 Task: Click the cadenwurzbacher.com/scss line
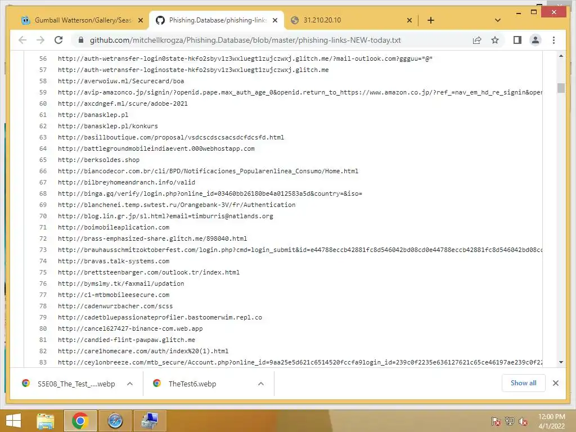(115, 306)
